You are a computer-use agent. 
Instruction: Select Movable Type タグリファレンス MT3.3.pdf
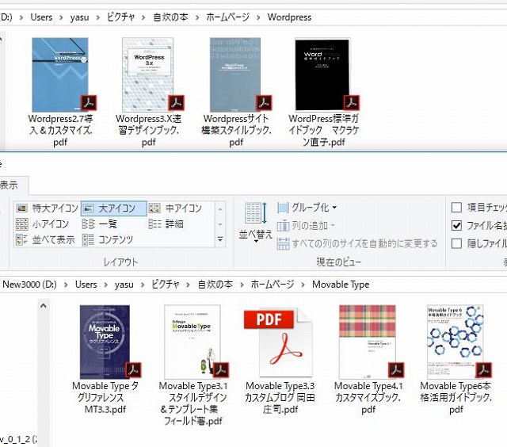(x=105, y=360)
